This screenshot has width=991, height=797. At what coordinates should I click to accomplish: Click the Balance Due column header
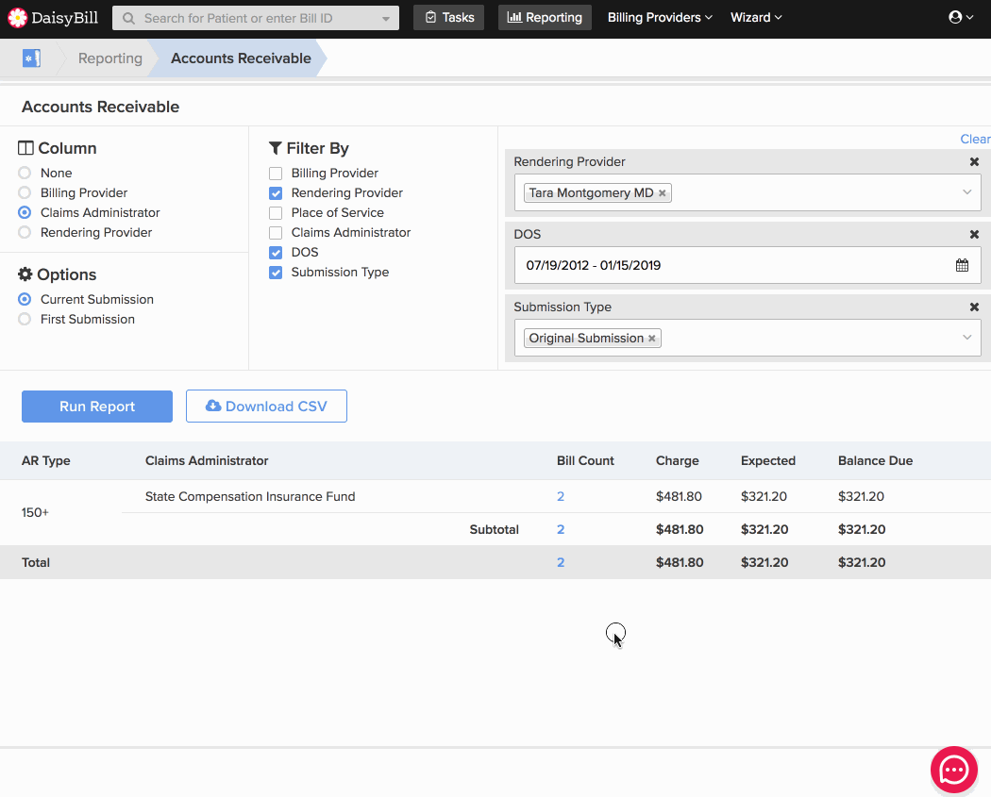coord(875,460)
